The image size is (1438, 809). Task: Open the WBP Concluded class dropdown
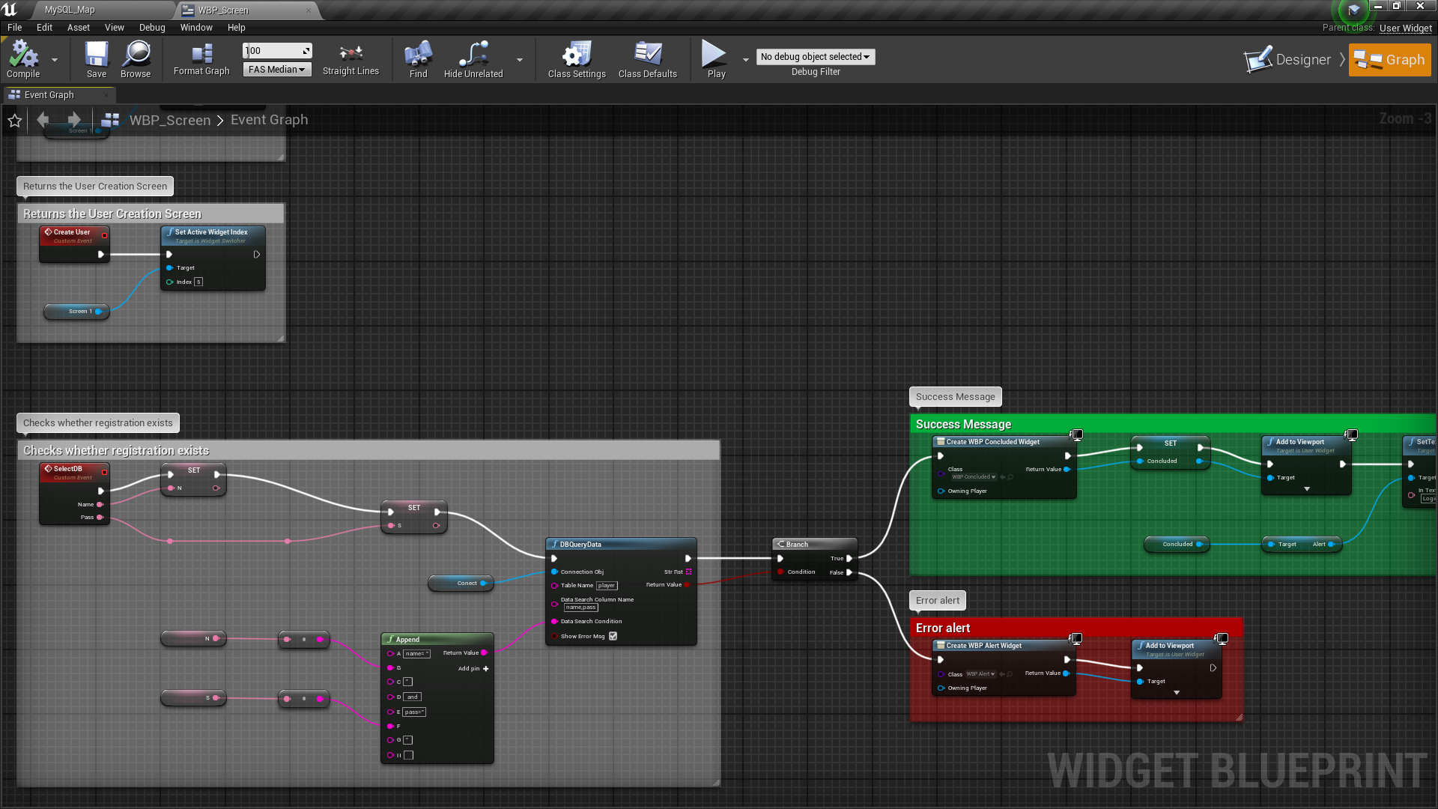click(974, 477)
